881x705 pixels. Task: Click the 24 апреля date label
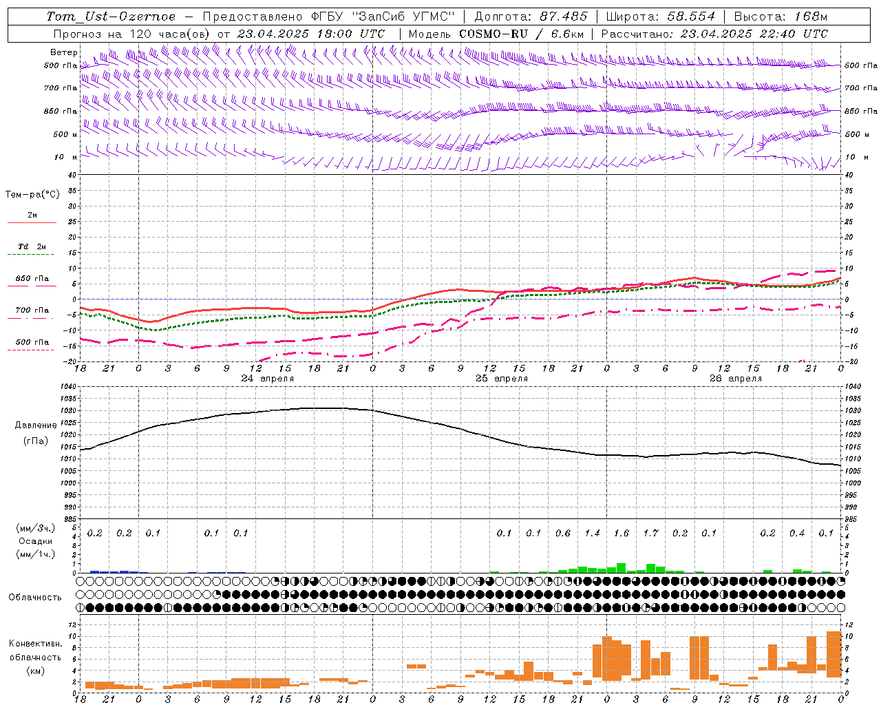point(268,379)
